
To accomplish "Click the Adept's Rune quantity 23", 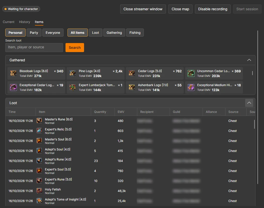I will coord(96,161).
